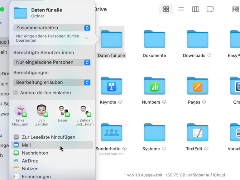Select the Dokumente folder
Viewport: 240px width, 180px height.
(154, 39)
